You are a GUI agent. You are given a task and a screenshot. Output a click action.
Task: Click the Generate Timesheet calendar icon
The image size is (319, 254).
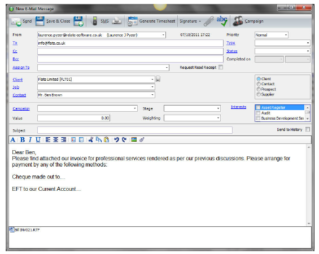133,21
